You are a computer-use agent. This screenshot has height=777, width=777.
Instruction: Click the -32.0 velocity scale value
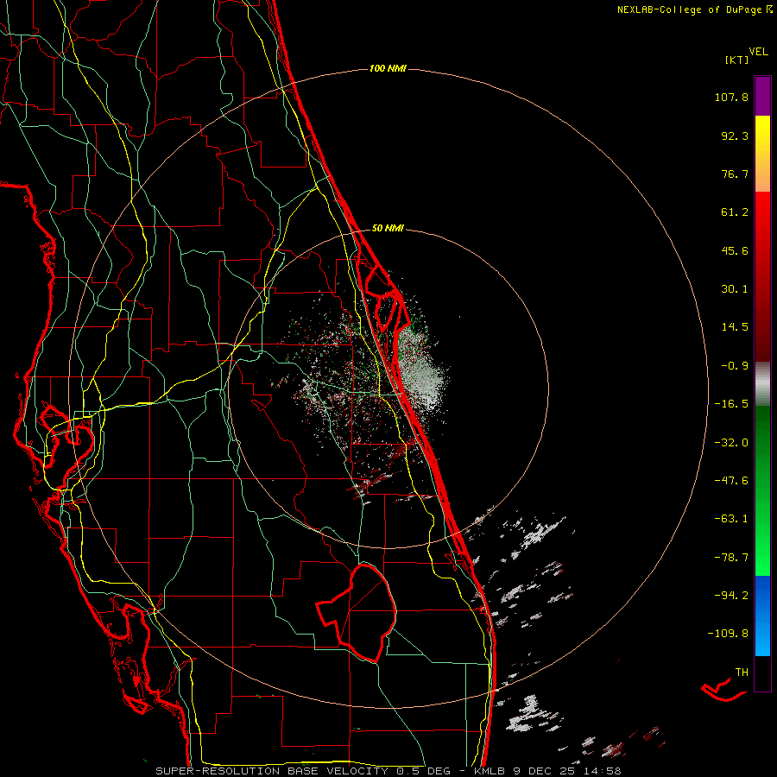(x=731, y=443)
